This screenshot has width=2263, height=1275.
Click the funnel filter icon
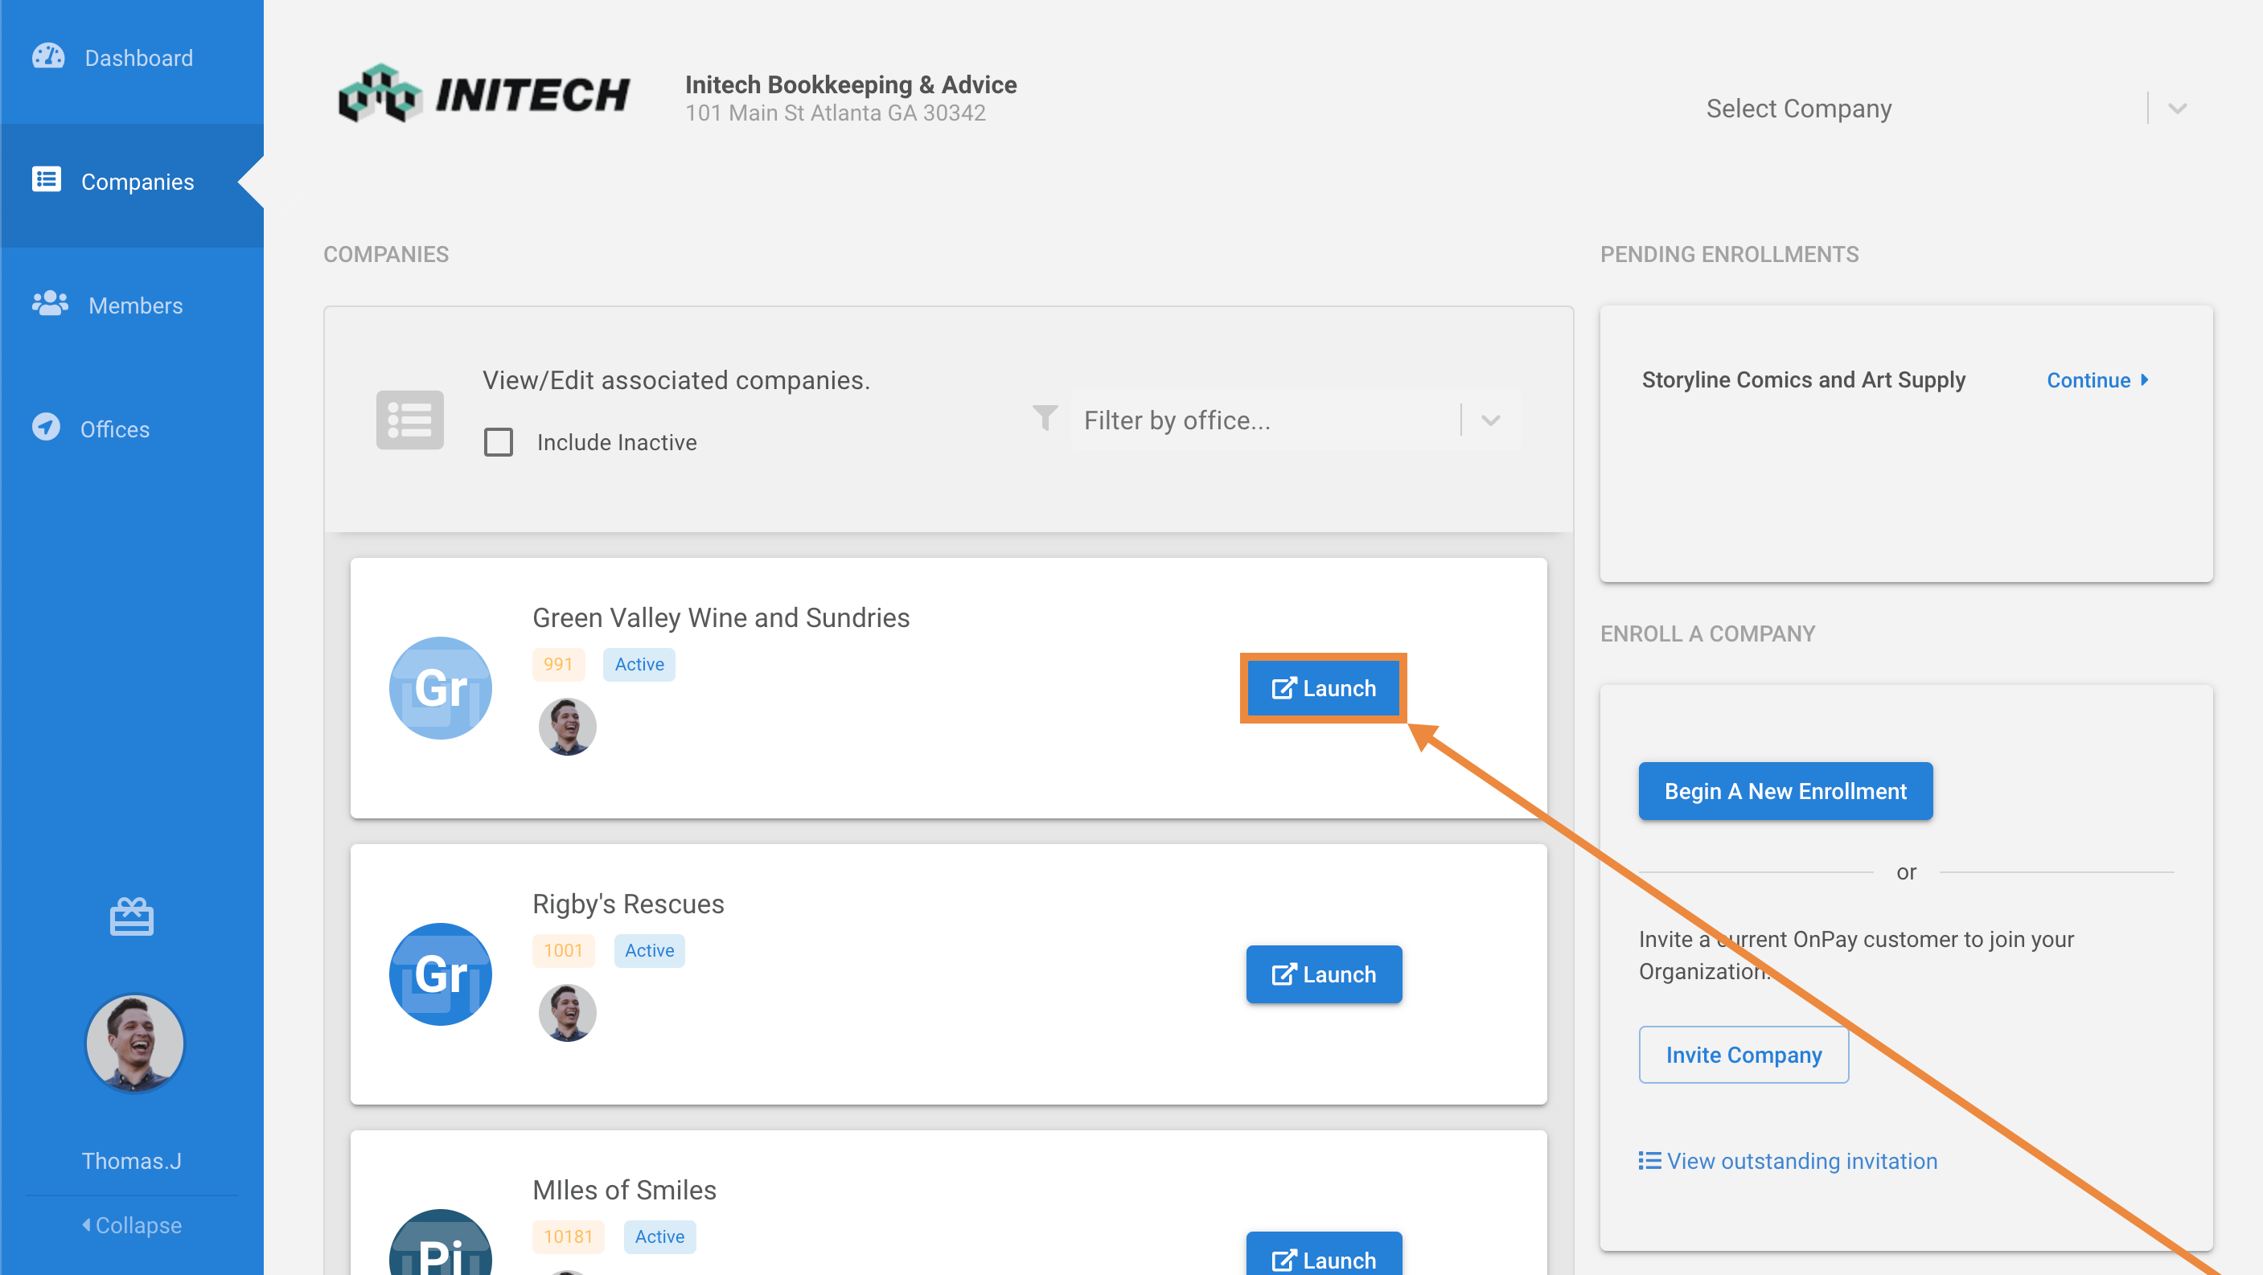[1045, 419]
